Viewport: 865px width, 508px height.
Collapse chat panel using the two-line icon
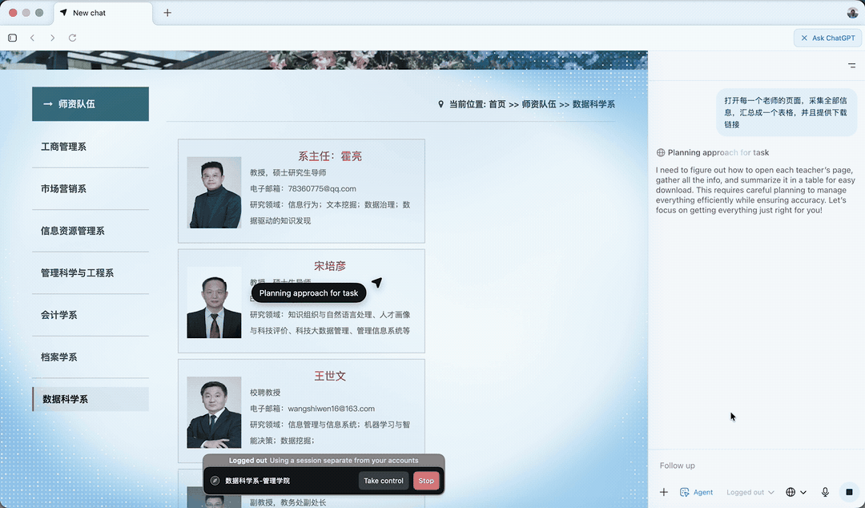[x=851, y=66]
